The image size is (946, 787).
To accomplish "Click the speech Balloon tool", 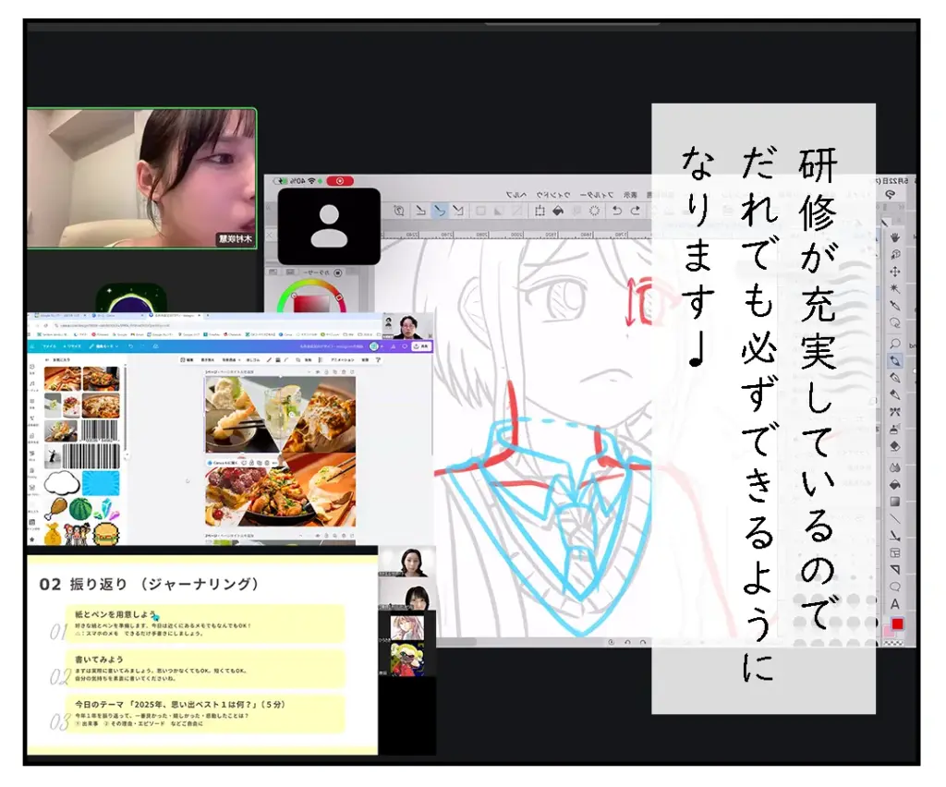I will [895, 587].
